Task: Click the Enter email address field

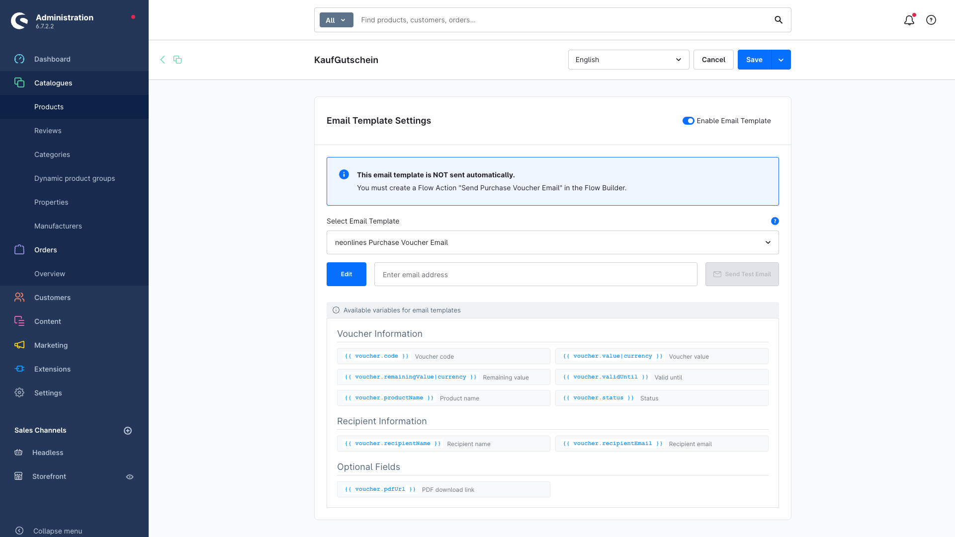Action: (535, 274)
